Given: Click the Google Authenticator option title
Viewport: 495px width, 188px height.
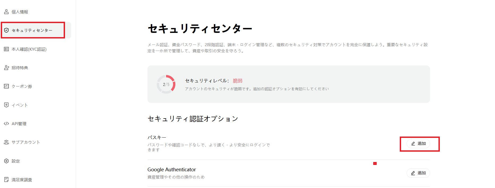Looking at the screenshot, I should pyautogui.click(x=172, y=169).
